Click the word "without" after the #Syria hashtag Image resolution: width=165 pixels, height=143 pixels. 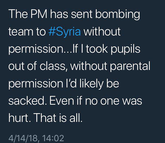102,31
